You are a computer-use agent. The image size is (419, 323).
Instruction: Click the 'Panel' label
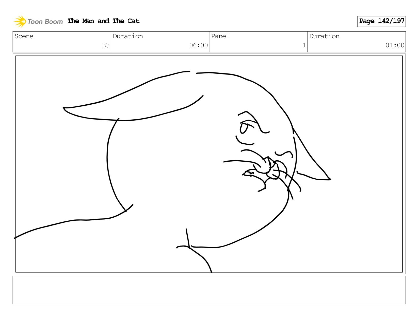220,36
